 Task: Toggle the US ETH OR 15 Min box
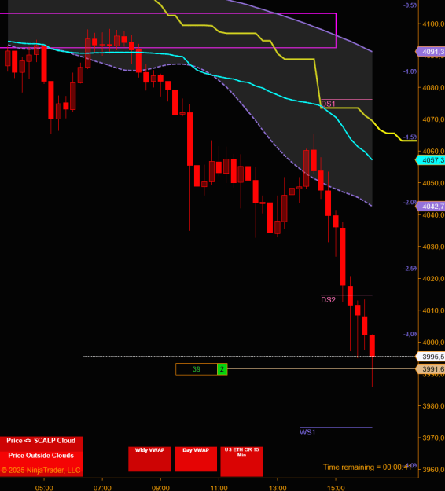click(241, 461)
